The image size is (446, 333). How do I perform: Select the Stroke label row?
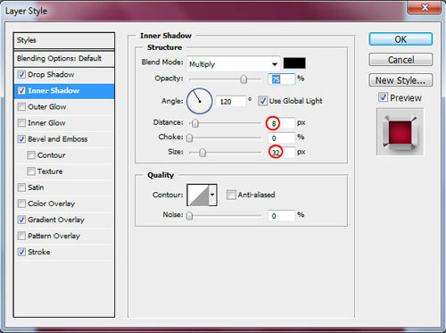pyautogui.click(x=39, y=252)
